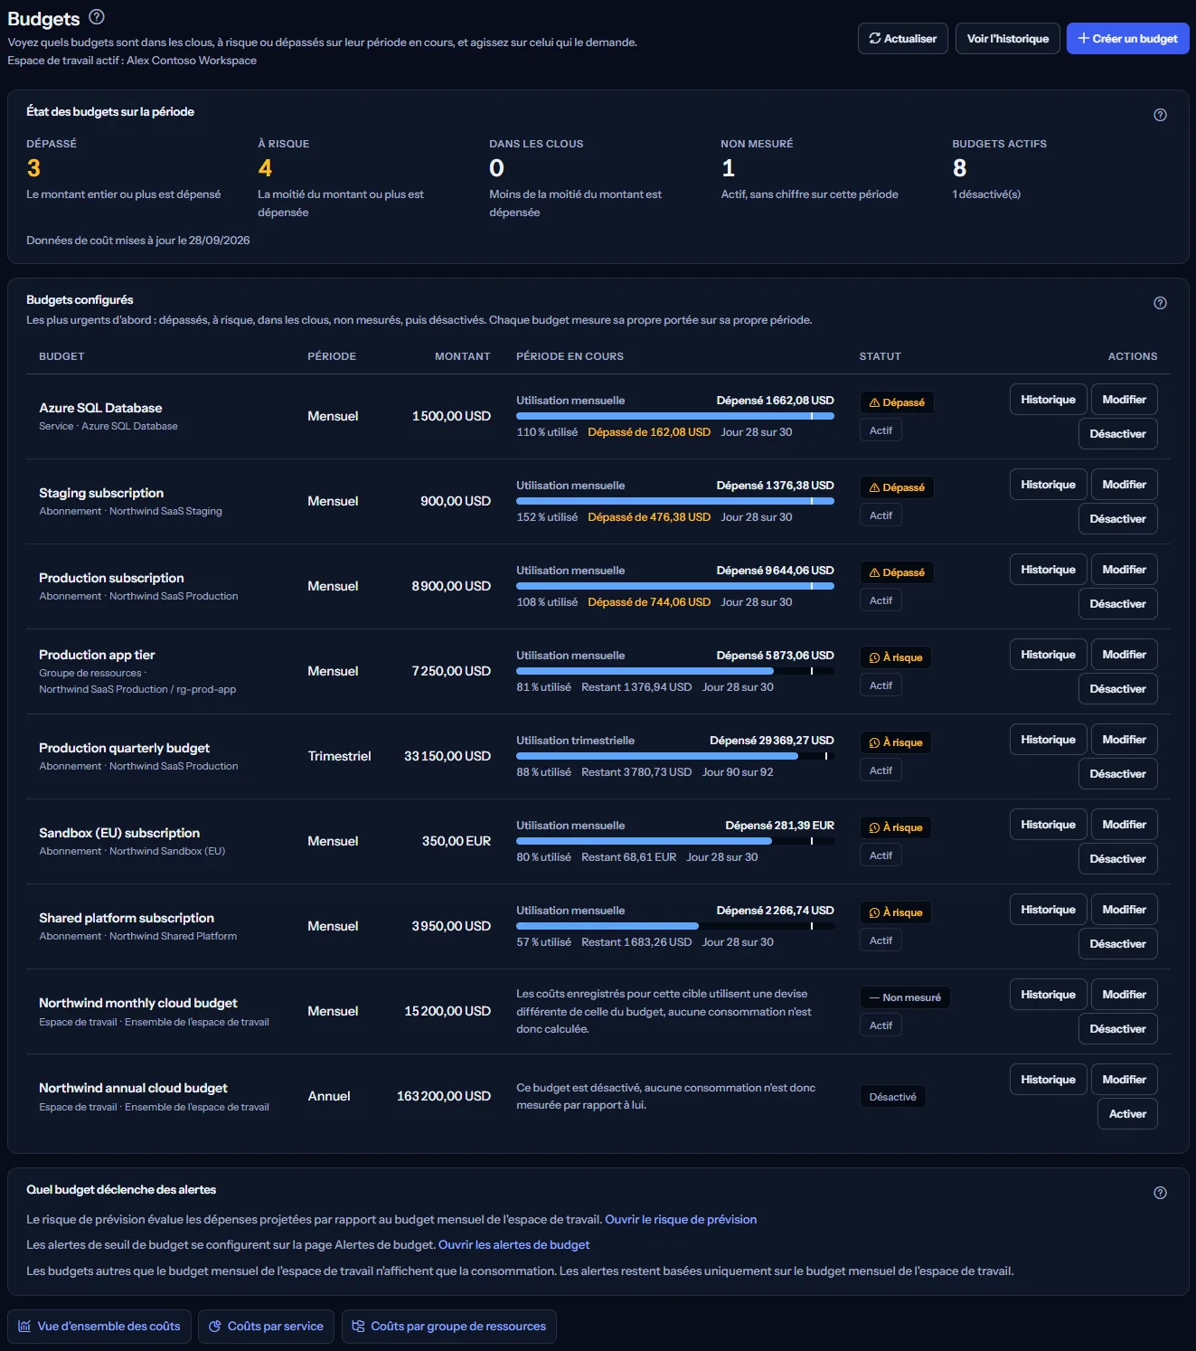Go to Coûts par groupe de ressources
The width and height of the screenshot is (1196, 1351).
448,1327
